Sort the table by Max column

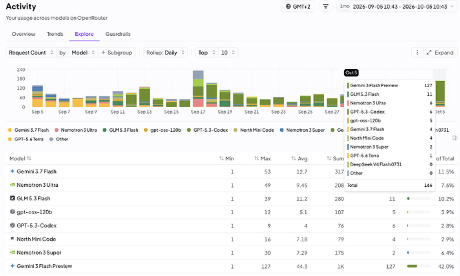pyautogui.click(x=263, y=159)
